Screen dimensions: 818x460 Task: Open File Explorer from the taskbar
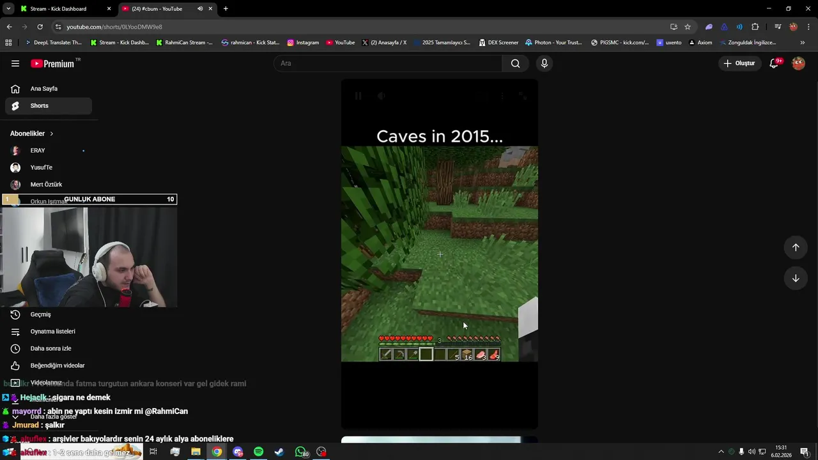(196, 452)
